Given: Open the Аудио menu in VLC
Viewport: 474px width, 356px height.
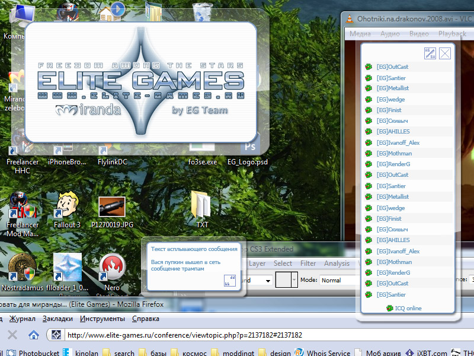Looking at the screenshot, I should click(x=390, y=34).
